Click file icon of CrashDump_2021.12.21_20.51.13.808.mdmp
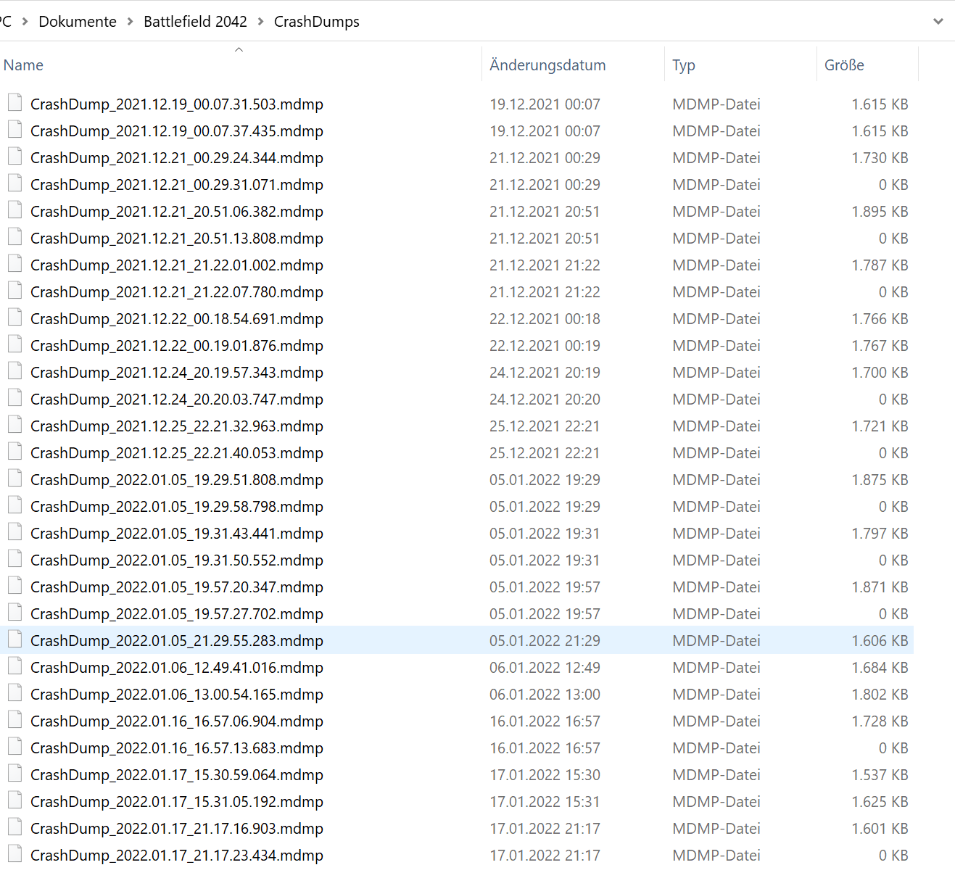The height and width of the screenshot is (886, 955). 15,238
